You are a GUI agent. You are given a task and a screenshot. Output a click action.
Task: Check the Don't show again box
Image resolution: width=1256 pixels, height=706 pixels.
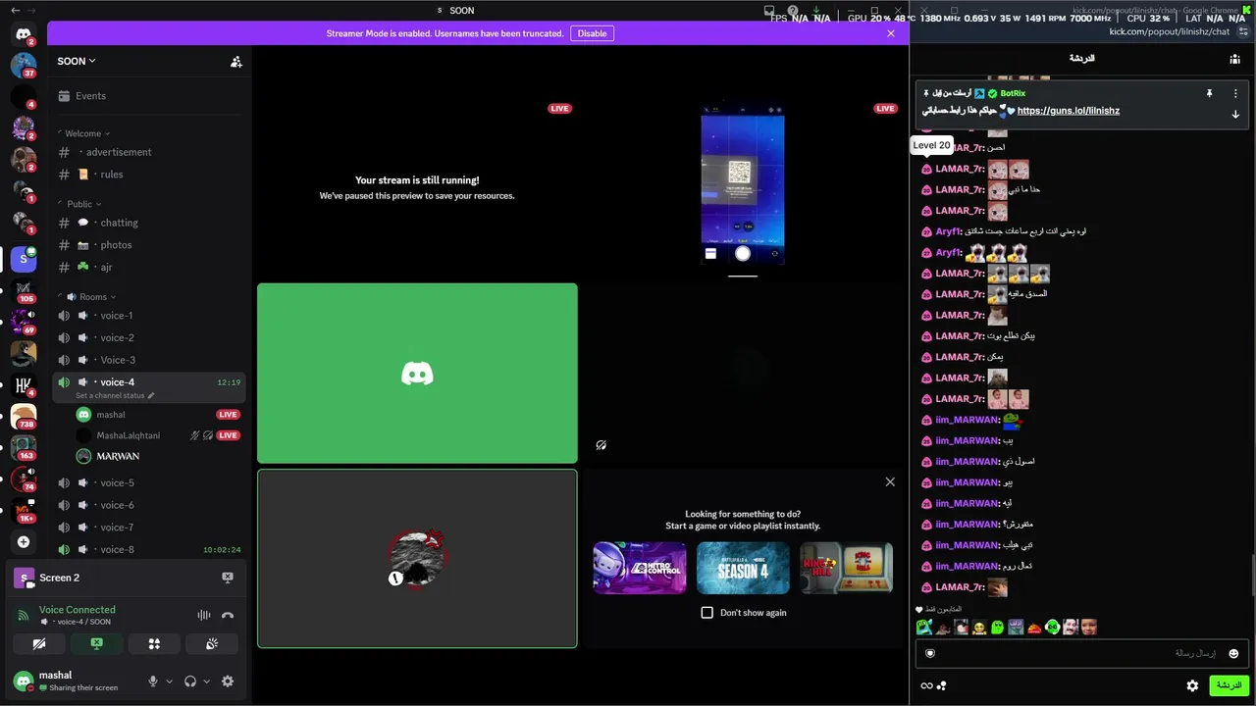tap(706, 613)
